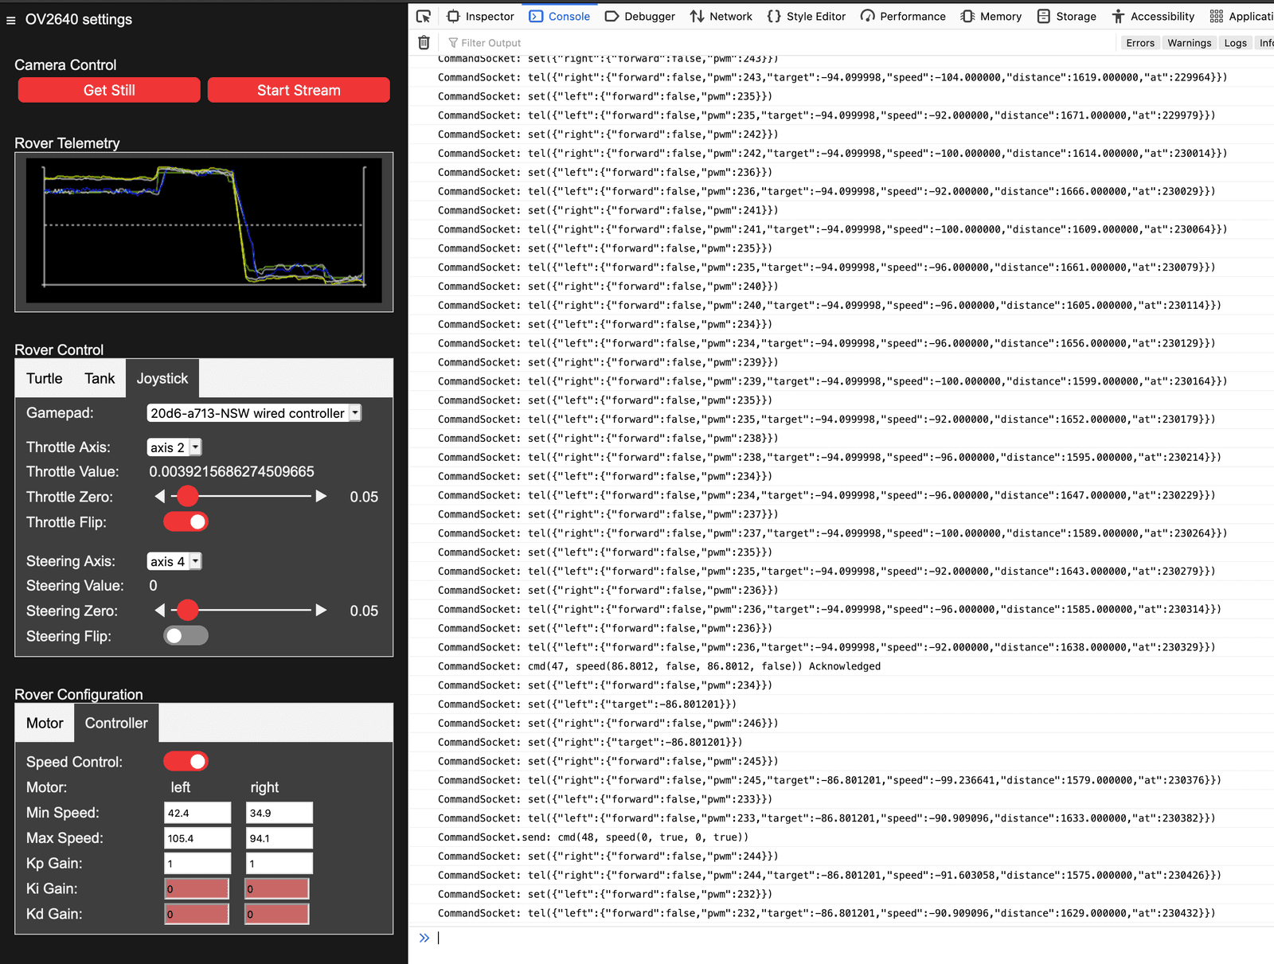1274x964 pixels.
Task: Open the Inspector devtools tab
Action: tap(480, 16)
